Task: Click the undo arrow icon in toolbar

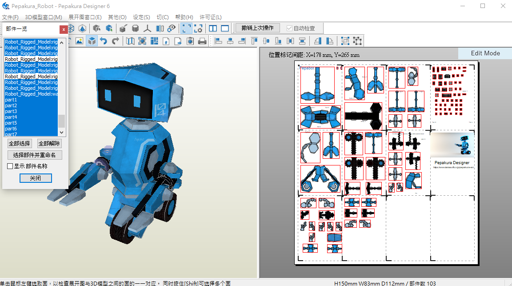Action: (104, 41)
